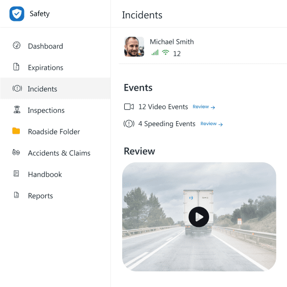Click the Incidents page heading
Viewport: 287px width, 287px height.
(x=142, y=15)
